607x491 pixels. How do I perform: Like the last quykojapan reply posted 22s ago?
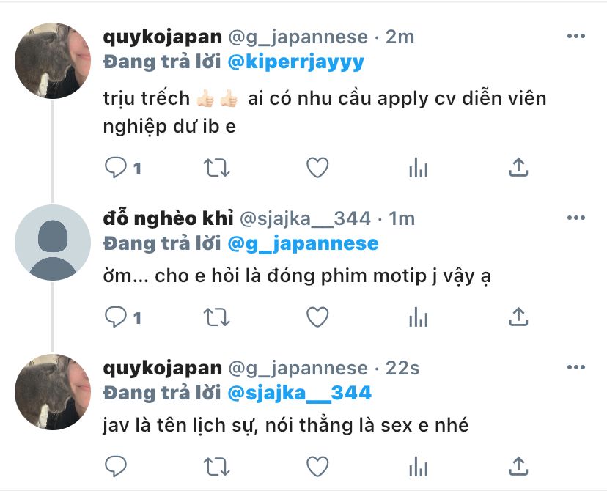click(x=317, y=466)
